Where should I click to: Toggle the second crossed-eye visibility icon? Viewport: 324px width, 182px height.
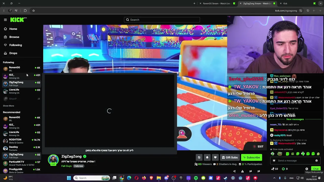tap(259, 171)
